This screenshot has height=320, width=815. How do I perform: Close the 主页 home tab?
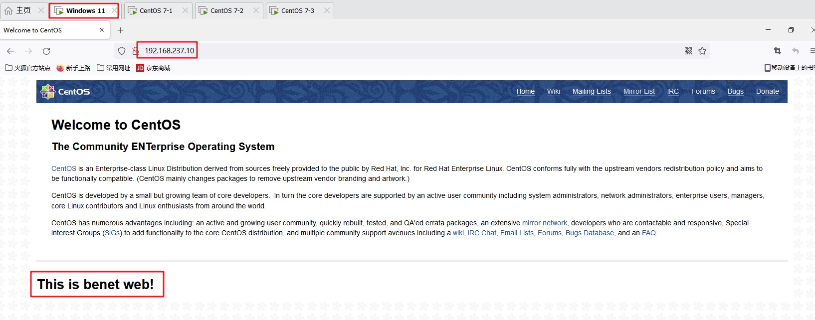(41, 10)
